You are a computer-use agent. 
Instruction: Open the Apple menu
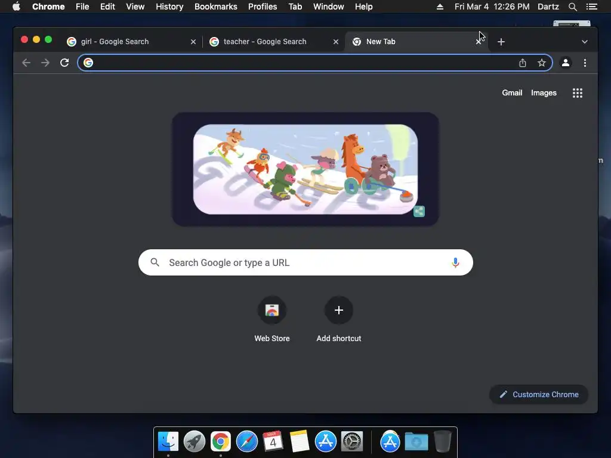[x=16, y=7]
